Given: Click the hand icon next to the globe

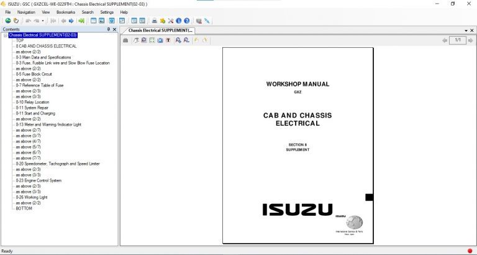Looking at the screenshot, I should tap(16, 21).
